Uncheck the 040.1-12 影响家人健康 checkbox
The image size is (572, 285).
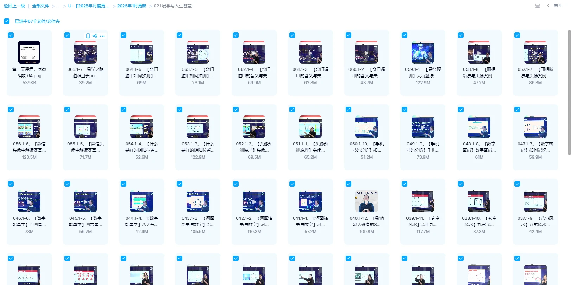tap(348, 184)
